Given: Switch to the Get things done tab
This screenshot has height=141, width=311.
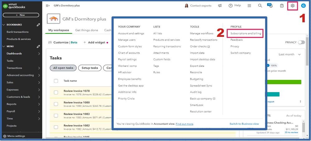Looking at the screenshot, I should click(87, 30).
